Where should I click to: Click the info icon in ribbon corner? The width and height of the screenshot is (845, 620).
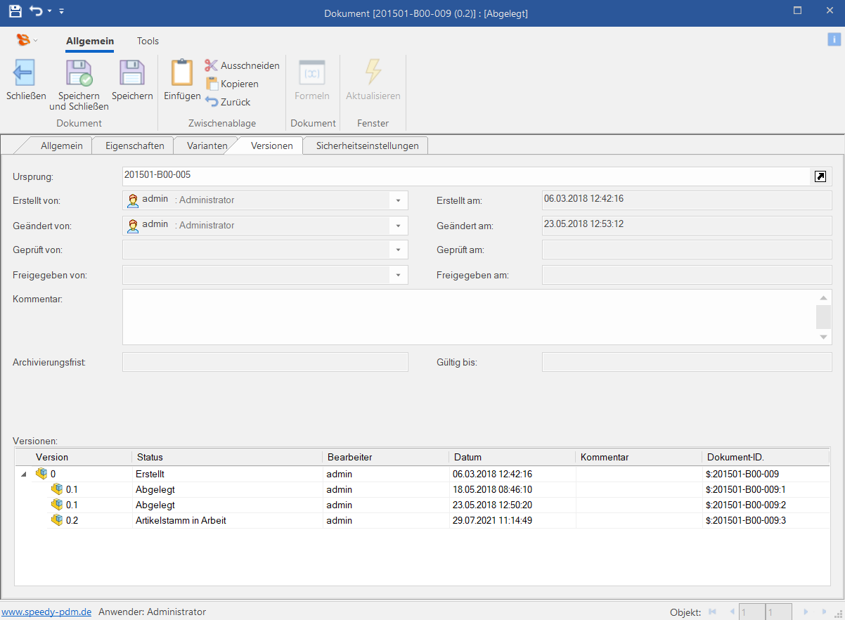pyautogui.click(x=834, y=39)
